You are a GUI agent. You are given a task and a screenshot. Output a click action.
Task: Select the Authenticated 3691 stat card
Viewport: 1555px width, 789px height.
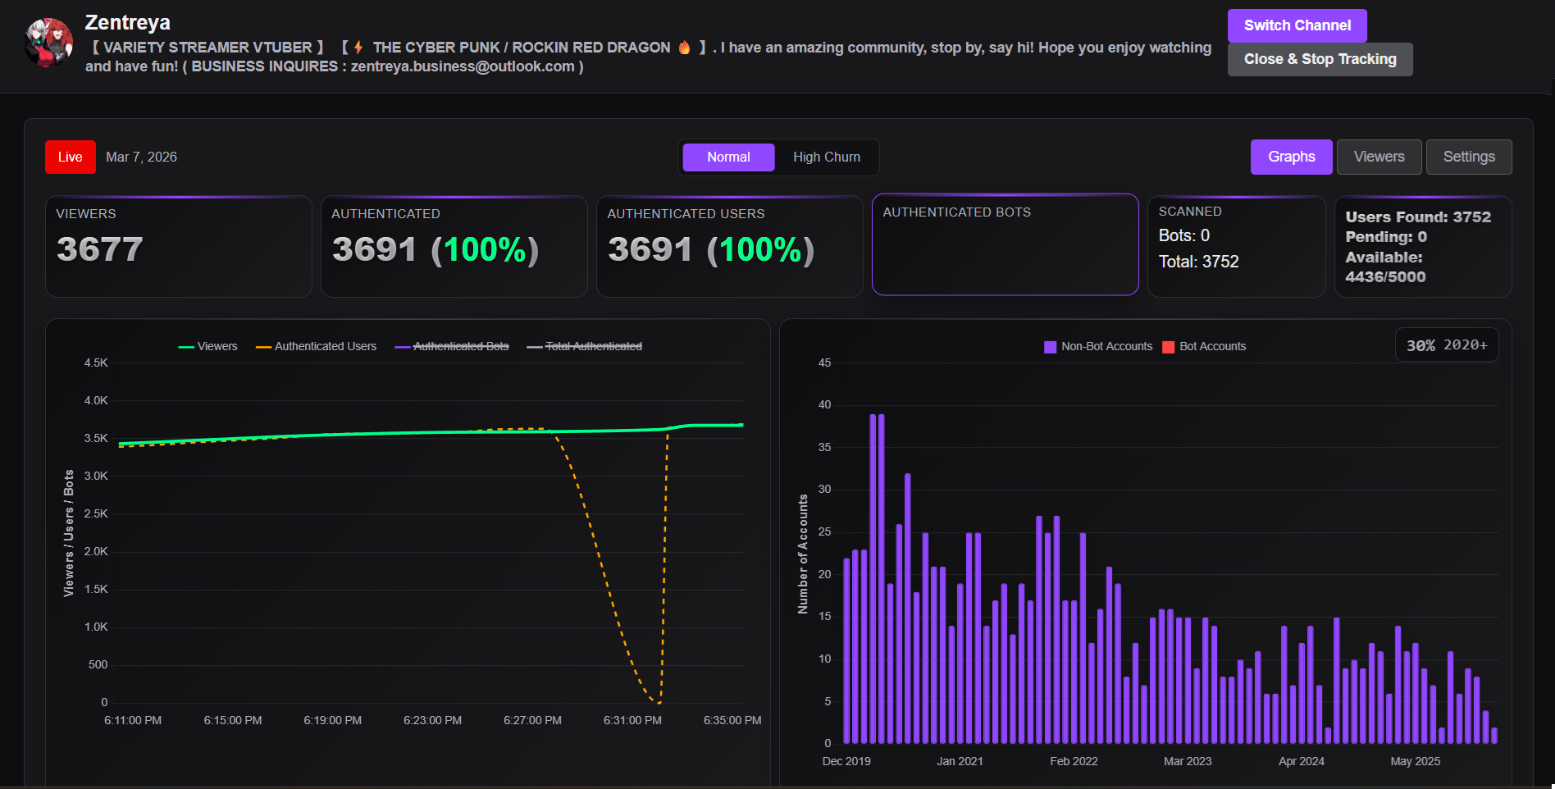454,246
